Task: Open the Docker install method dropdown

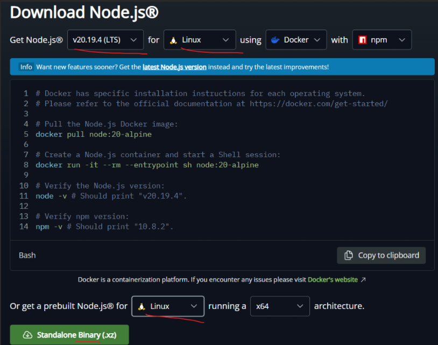Action: [296, 40]
